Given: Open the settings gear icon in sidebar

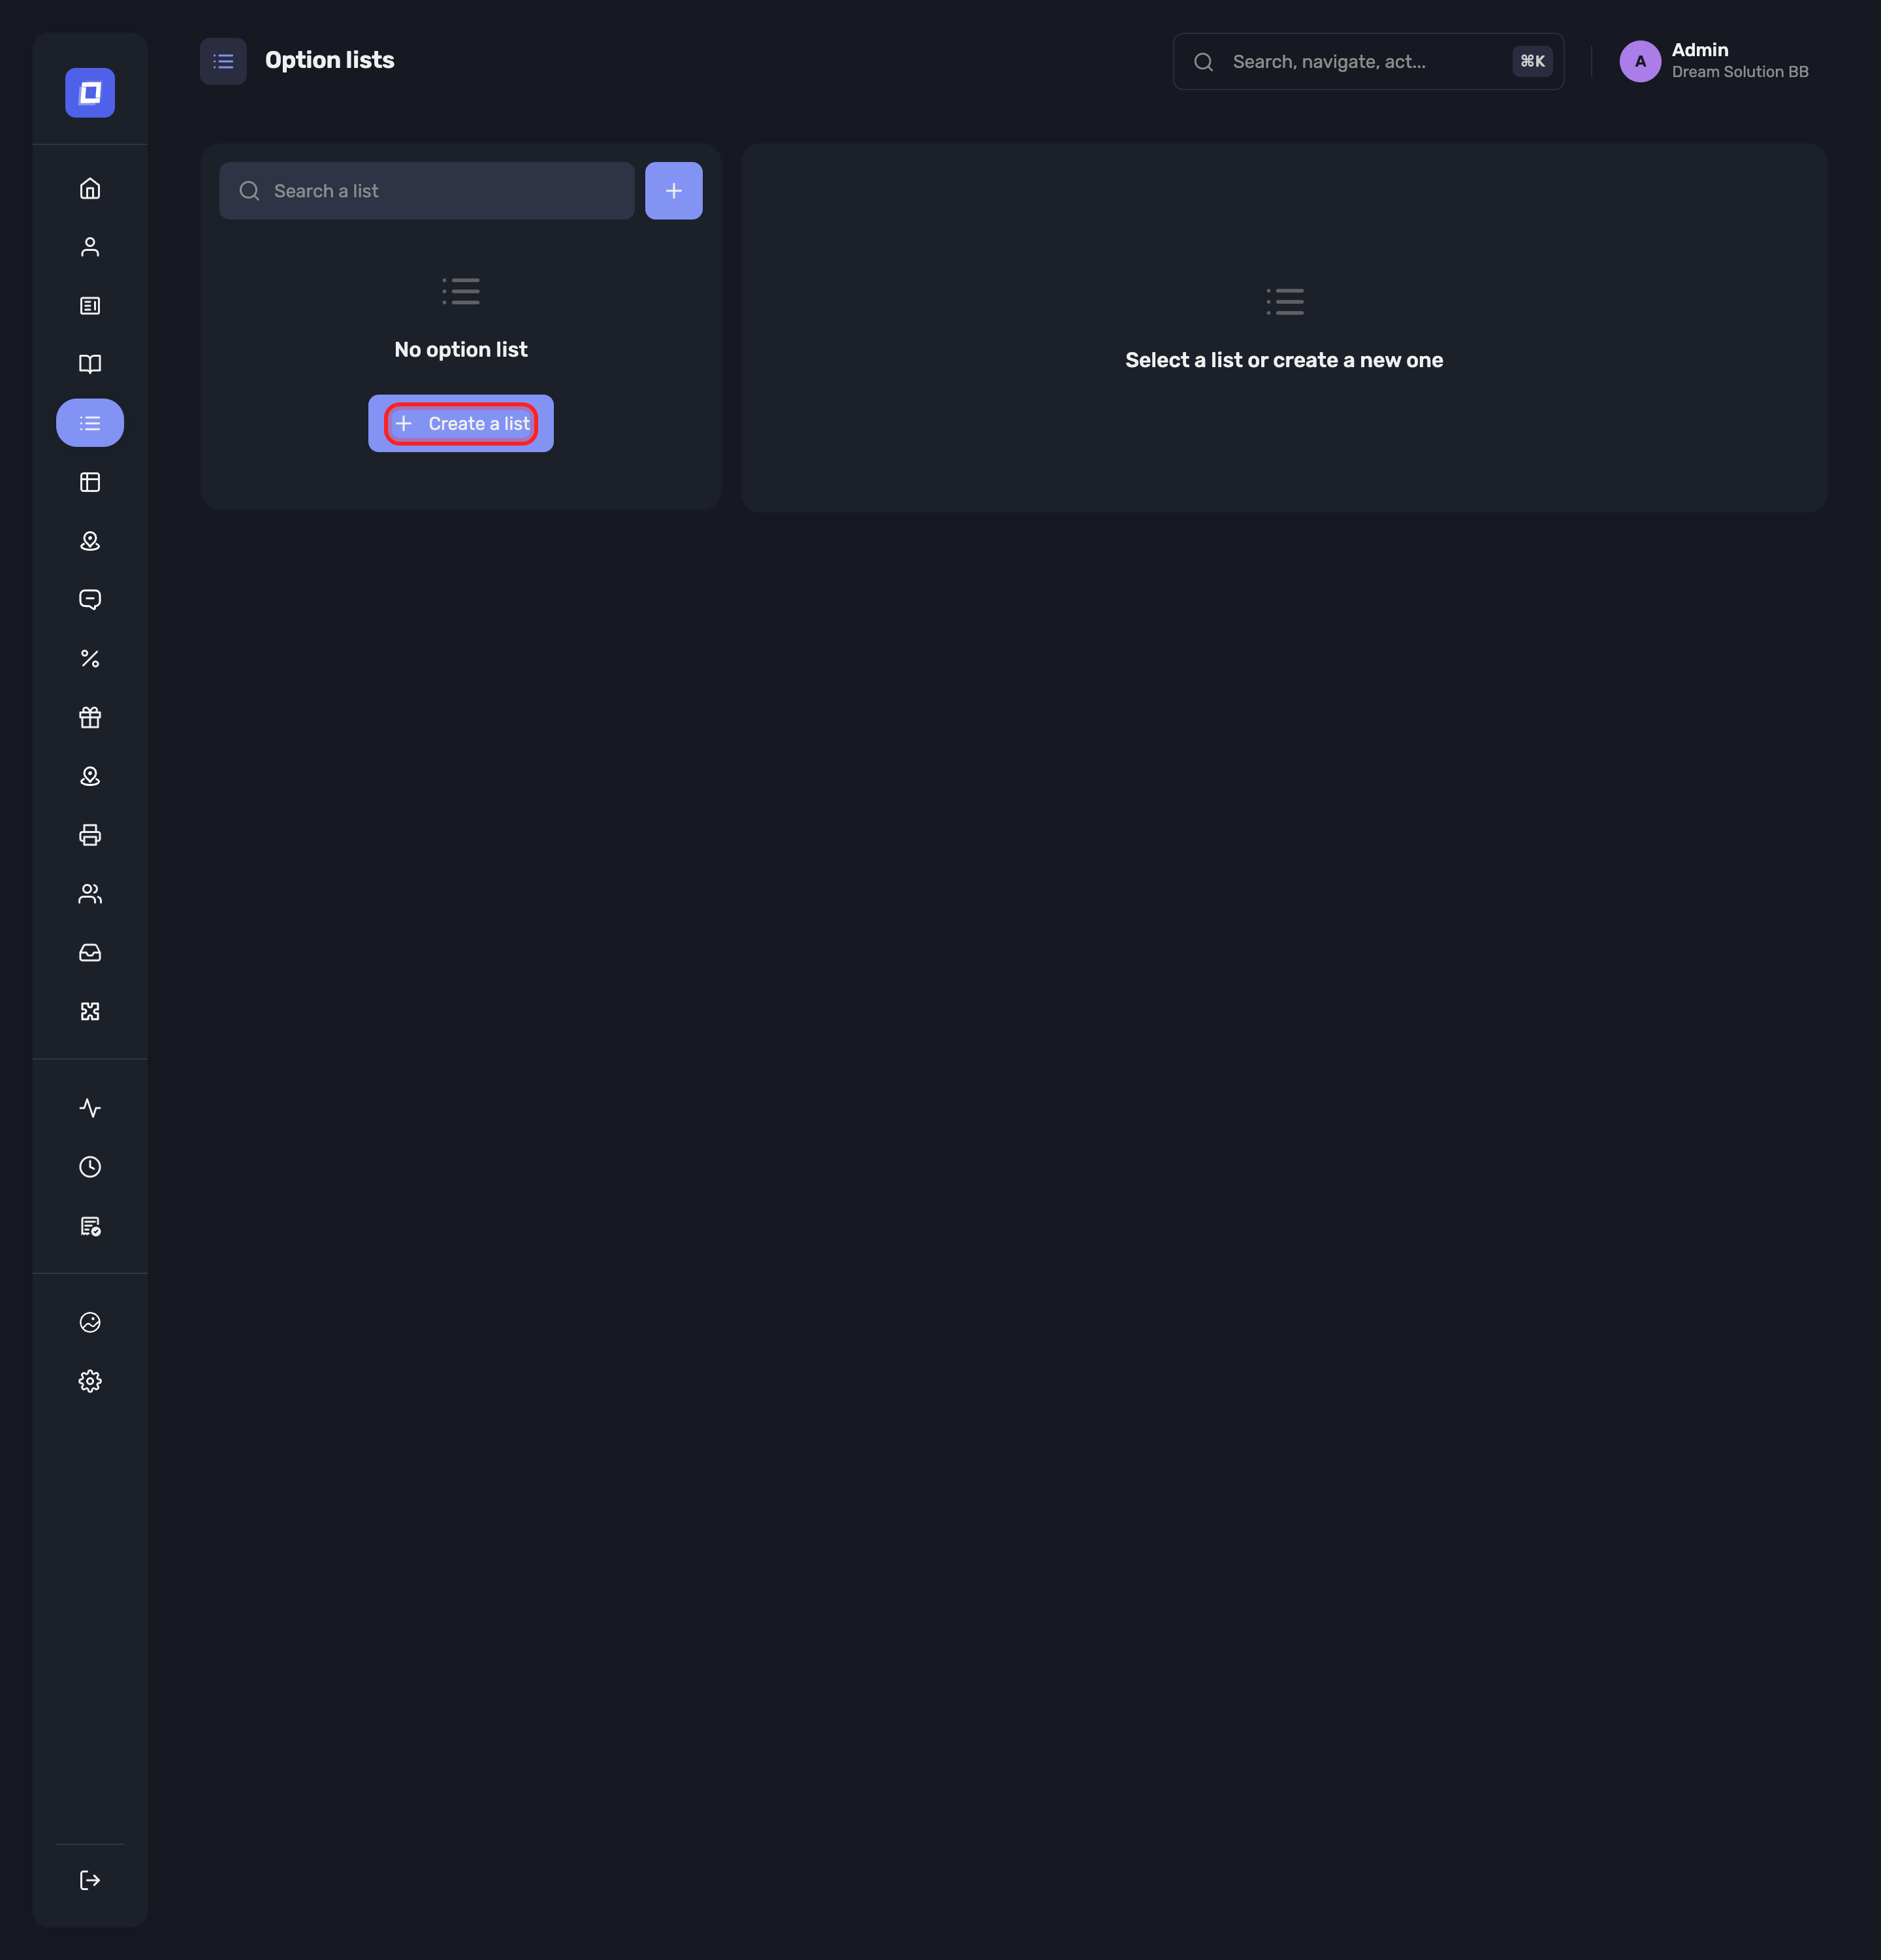Looking at the screenshot, I should click(90, 1381).
